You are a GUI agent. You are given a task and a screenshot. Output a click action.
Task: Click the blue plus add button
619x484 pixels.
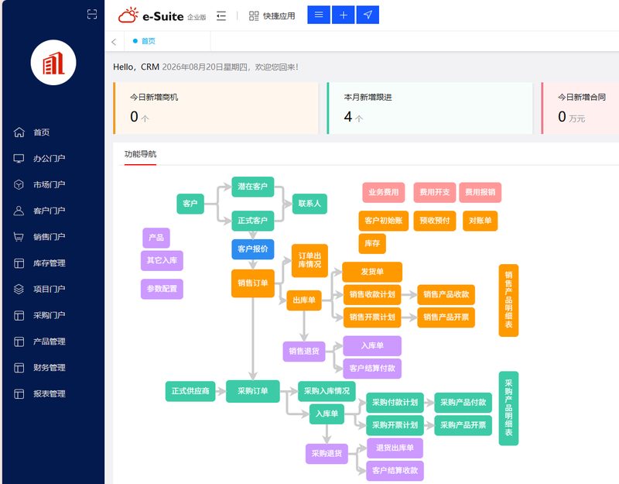pos(343,15)
